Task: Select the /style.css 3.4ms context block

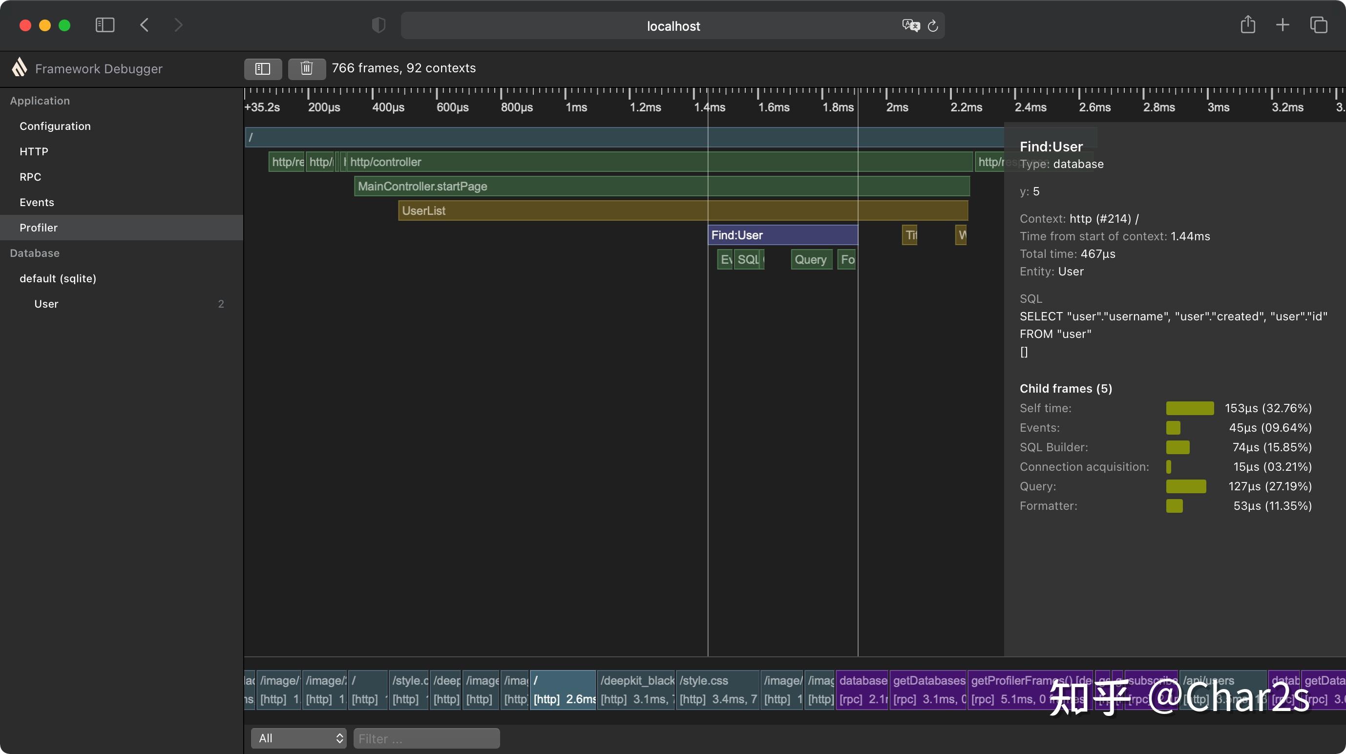Action: click(717, 689)
